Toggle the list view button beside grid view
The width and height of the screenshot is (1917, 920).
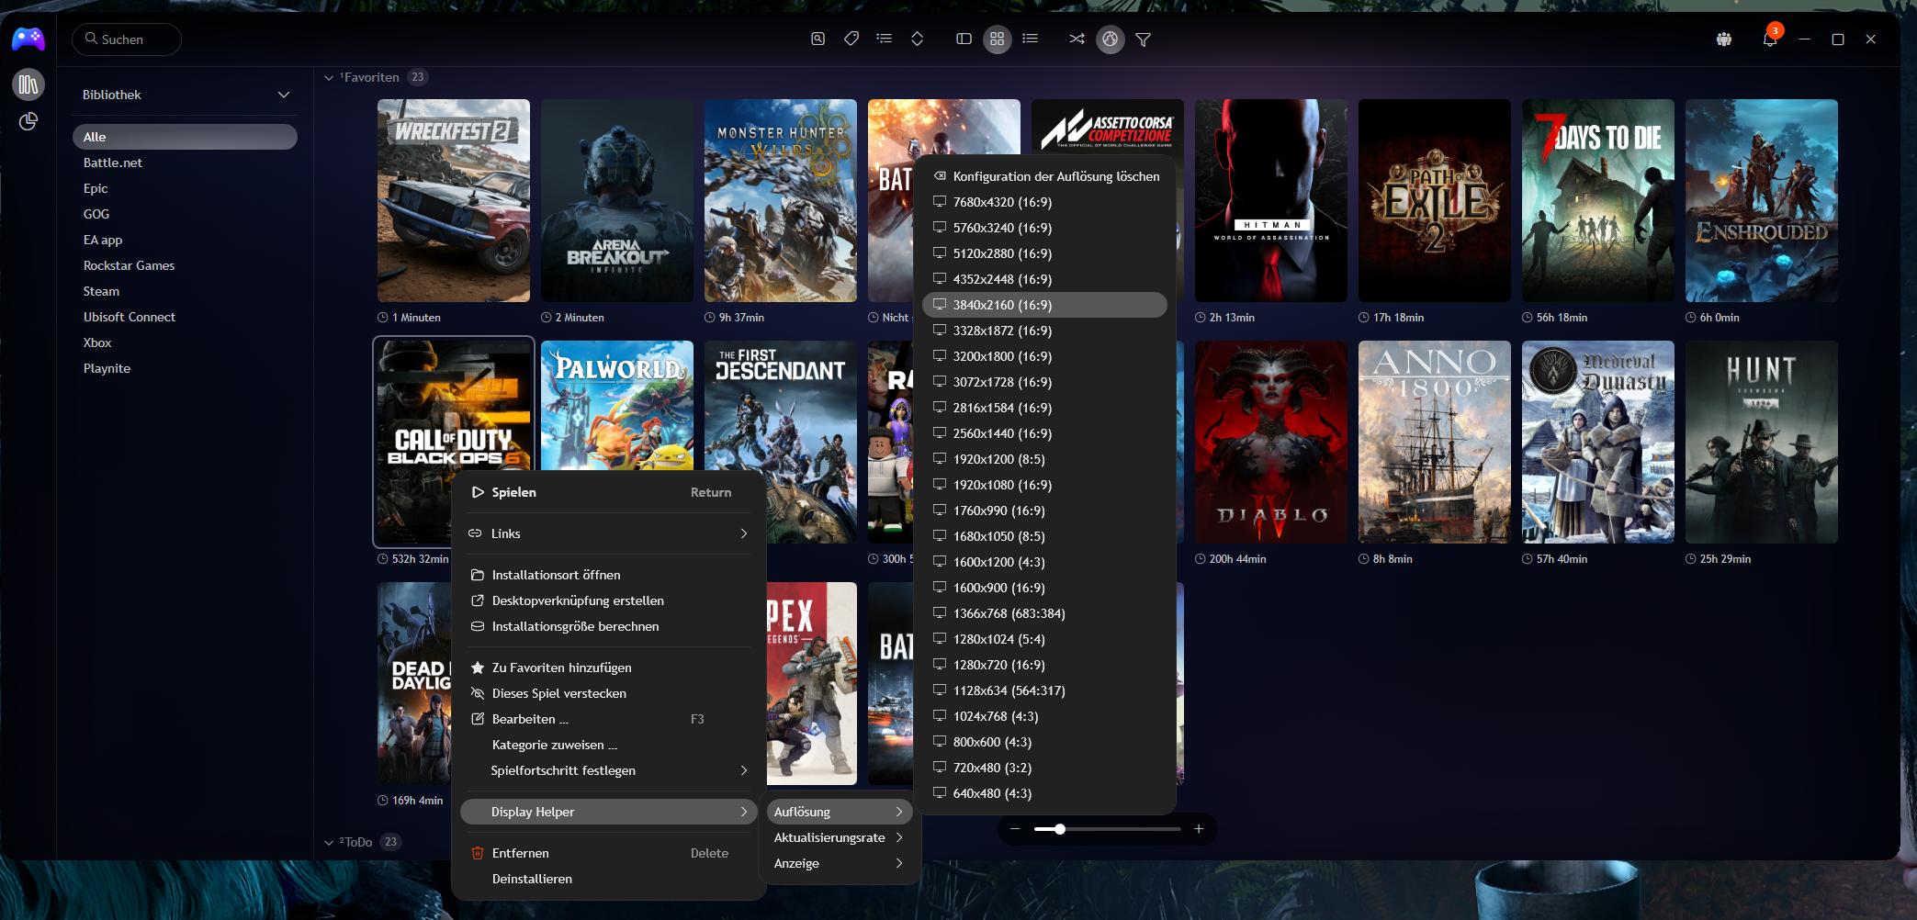pyautogui.click(x=1031, y=39)
